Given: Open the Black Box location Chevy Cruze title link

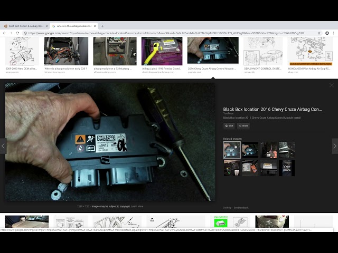Looking at the screenshot, I should point(273,109).
